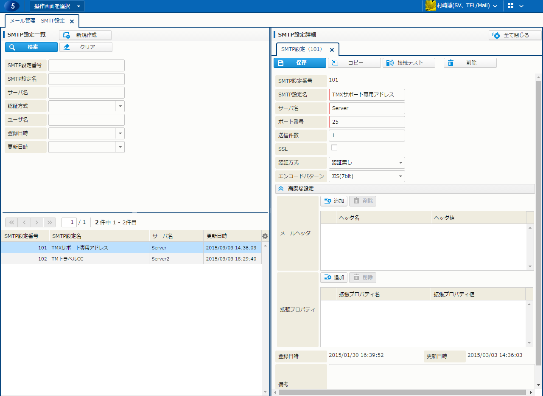This screenshot has width=543, height=396.
Task: Open the 操作画面を選択 menu
Action: pyautogui.click(x=57, y=6)
